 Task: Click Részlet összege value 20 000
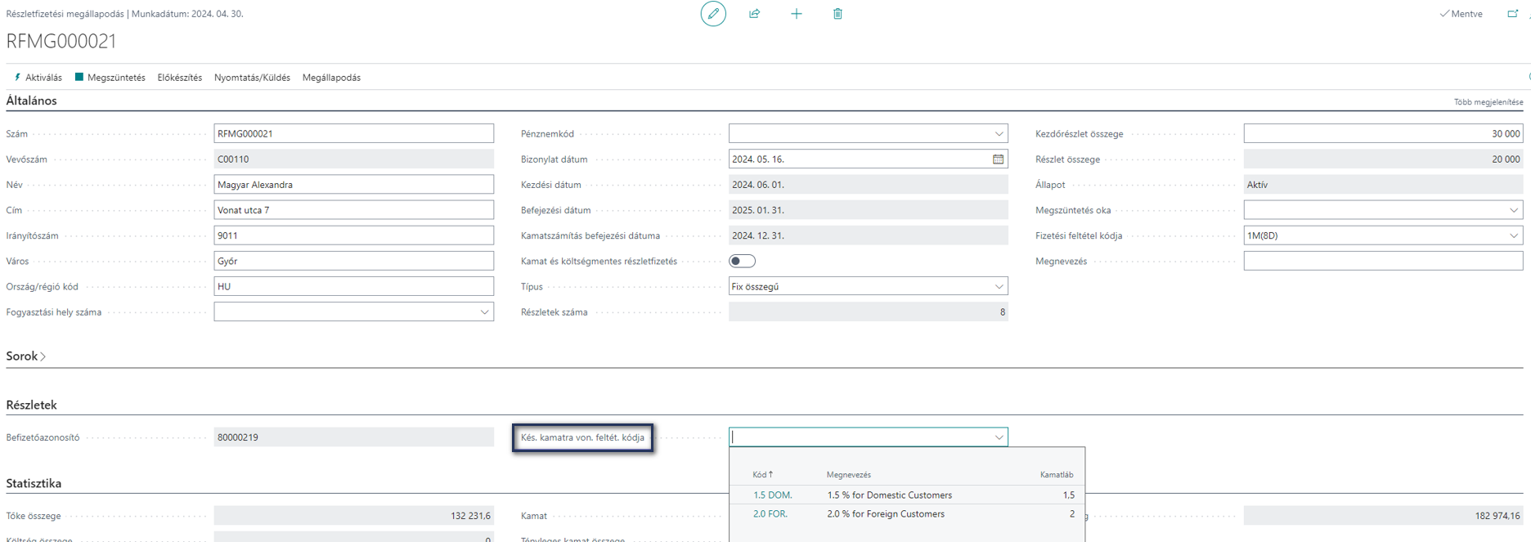coord(1383,159)
